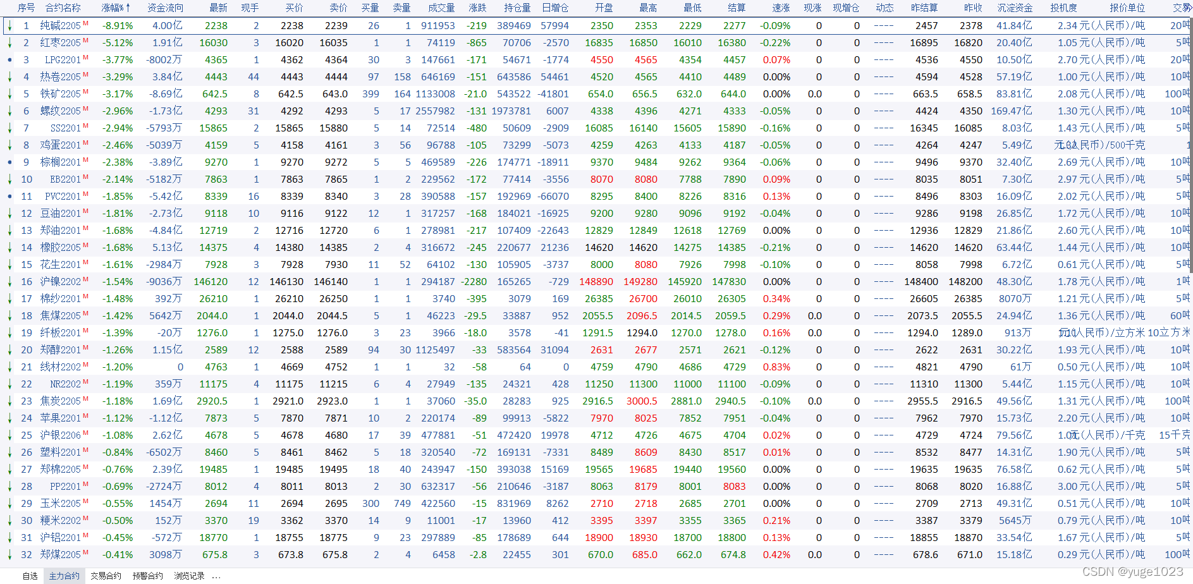Select contract SS2201
This screenshot has width=1193, height=584.
point(66,128)
